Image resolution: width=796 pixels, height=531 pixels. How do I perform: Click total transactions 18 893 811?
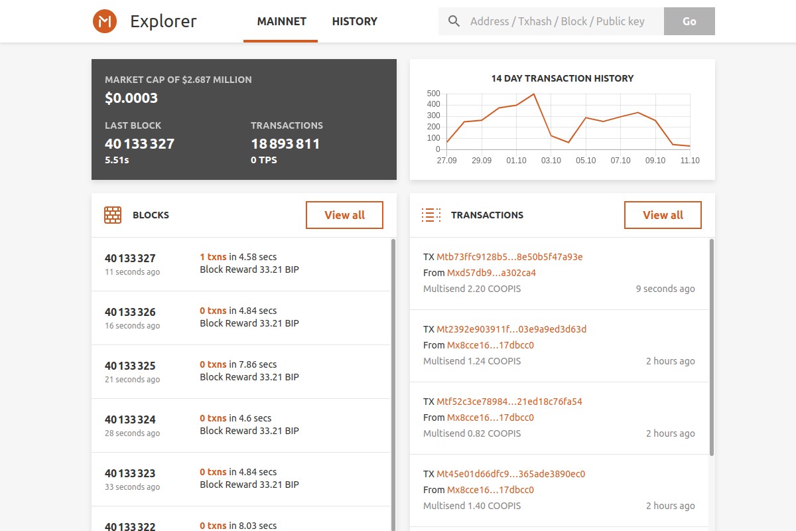285,144
